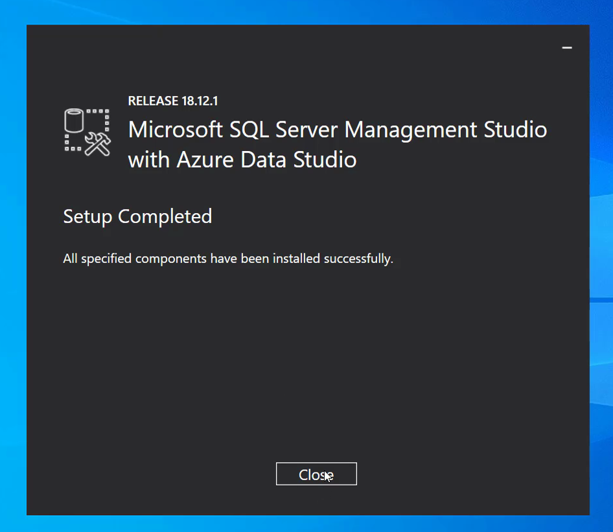This screenshot has width=613, height=532.
Task: Click the desktop wallpaper right of installer
Action: 601,259
